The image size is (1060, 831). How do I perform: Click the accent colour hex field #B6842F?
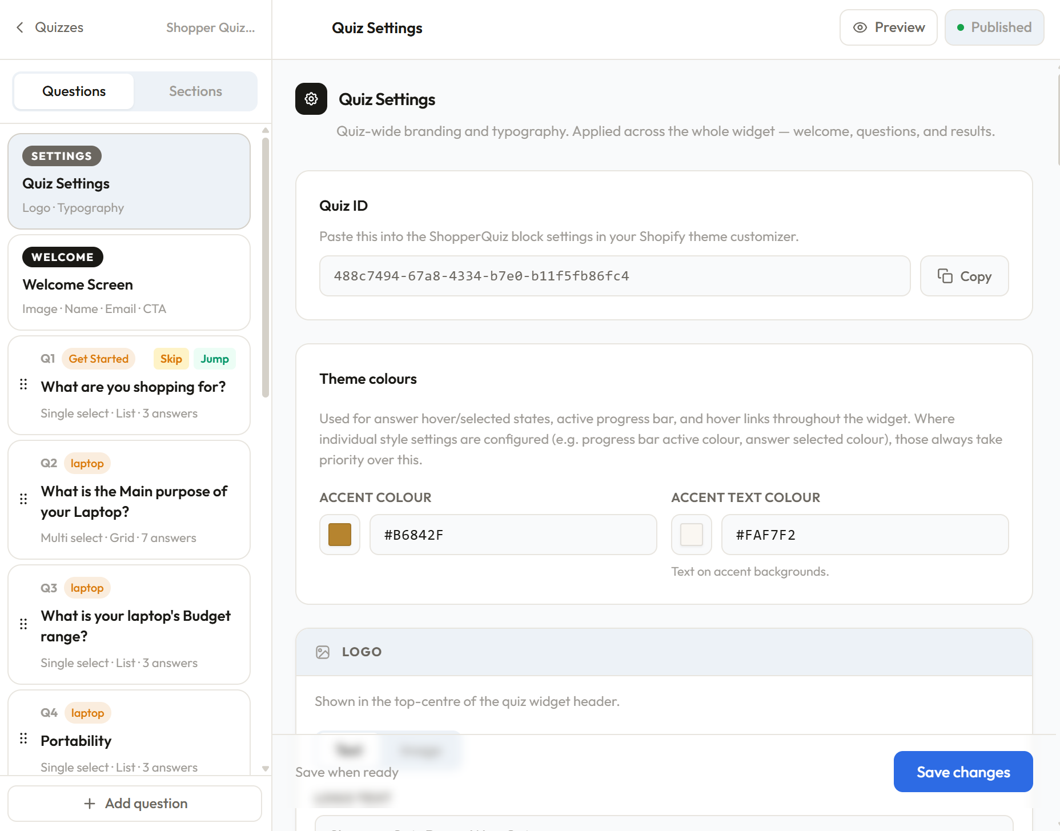click(513, 535)
